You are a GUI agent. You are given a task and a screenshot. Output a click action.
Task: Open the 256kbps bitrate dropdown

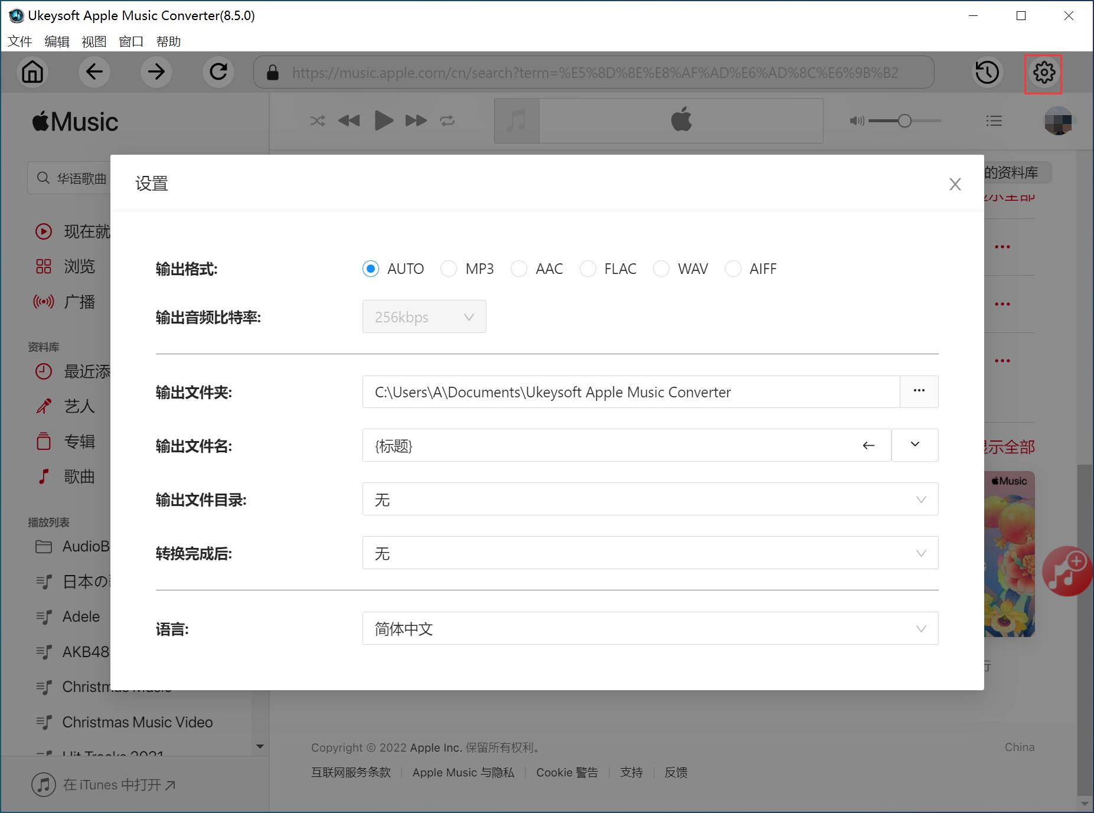point(424,317)
